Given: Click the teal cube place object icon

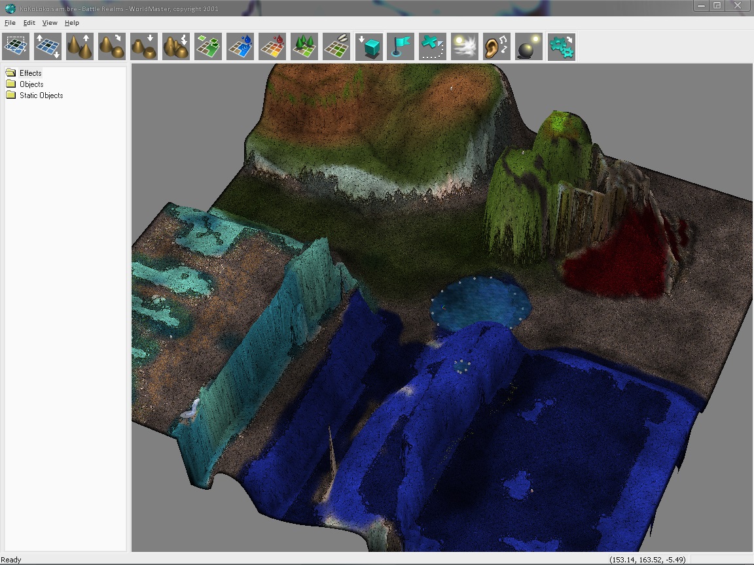Looking at the screenshot, I should [x=369, y=47].
